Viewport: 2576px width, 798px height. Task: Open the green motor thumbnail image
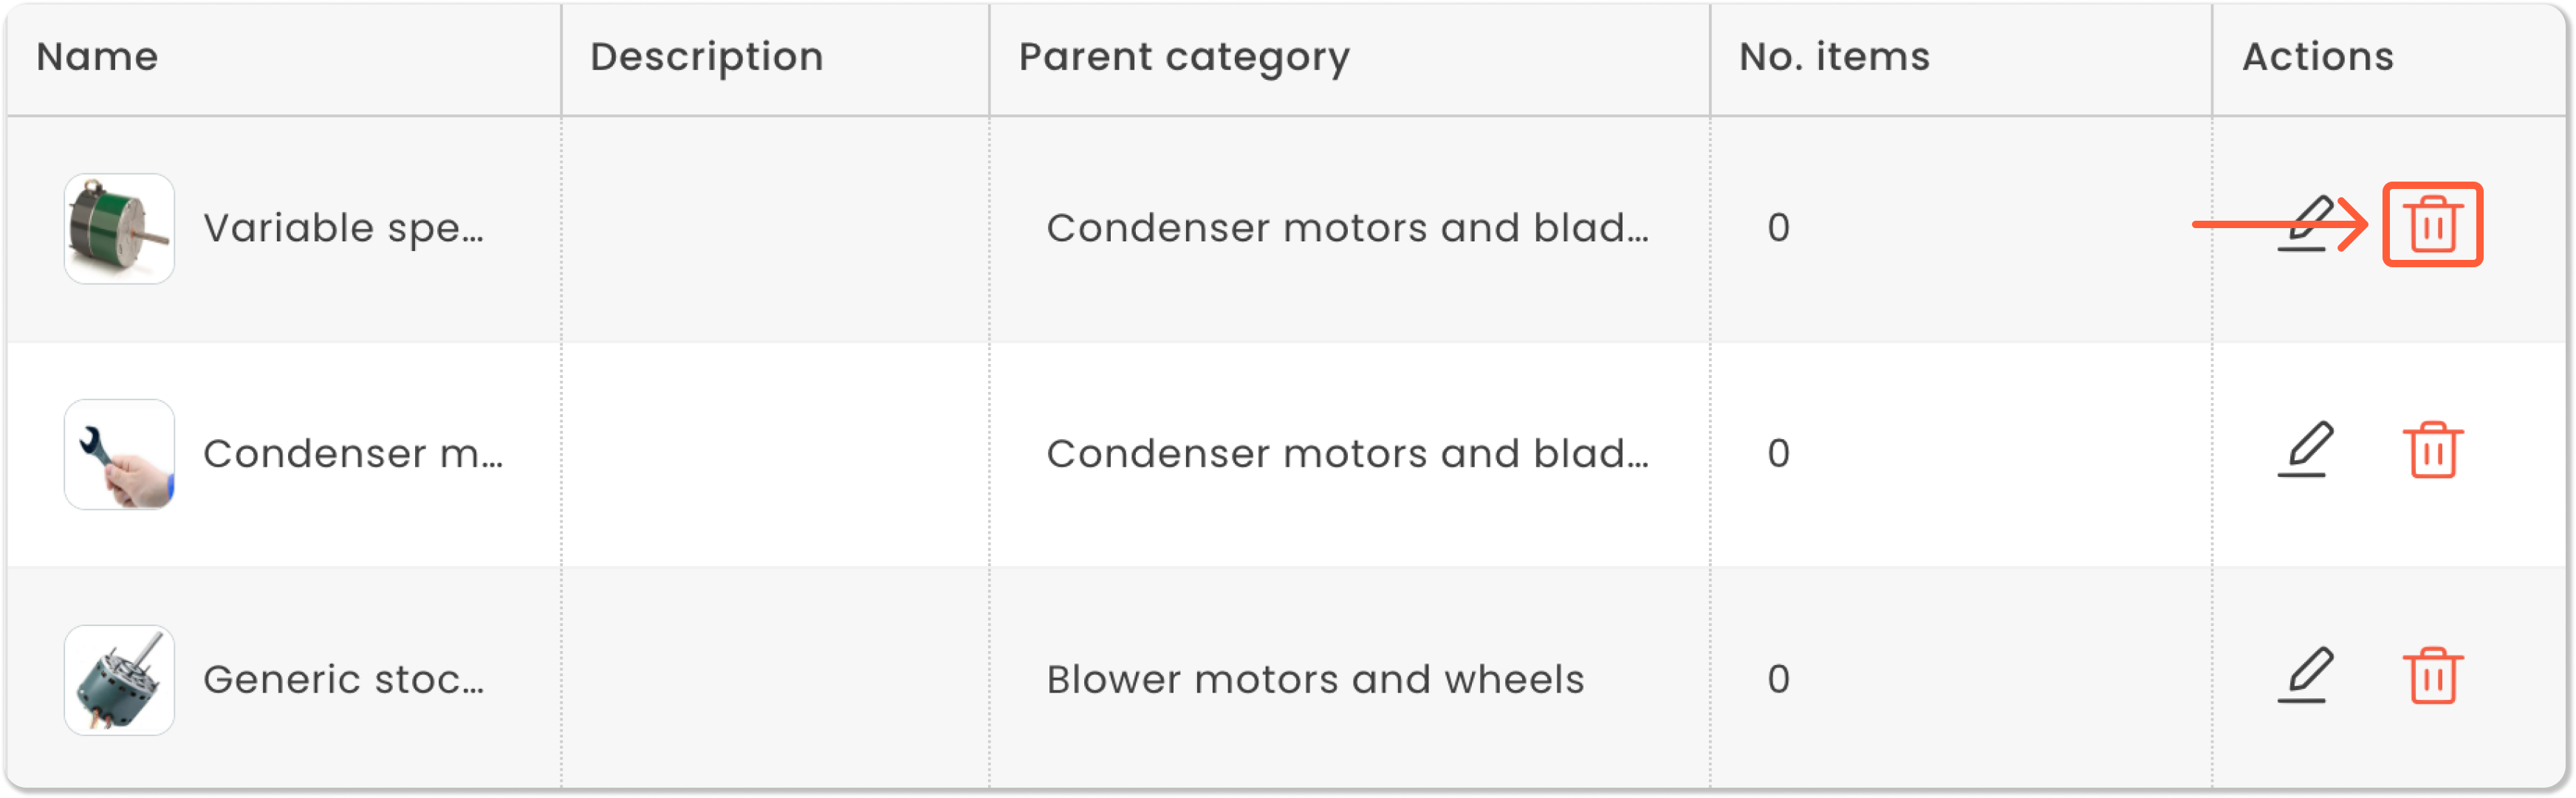(x=119, y=229)
